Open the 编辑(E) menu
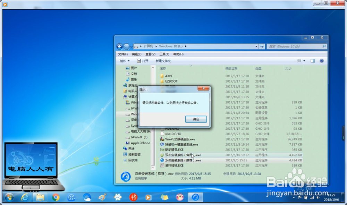 136,54
